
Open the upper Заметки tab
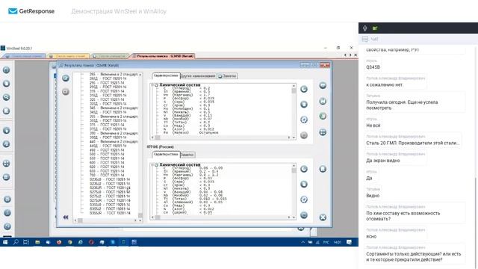pyautogui.click(x=227, y=76)
